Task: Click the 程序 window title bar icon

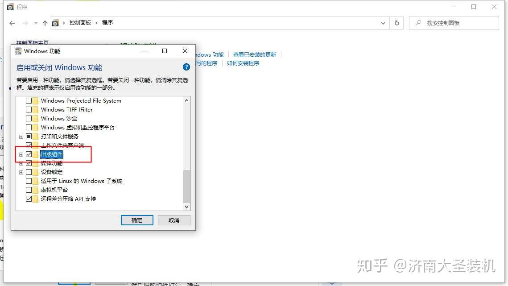Action: pos(10,7)
